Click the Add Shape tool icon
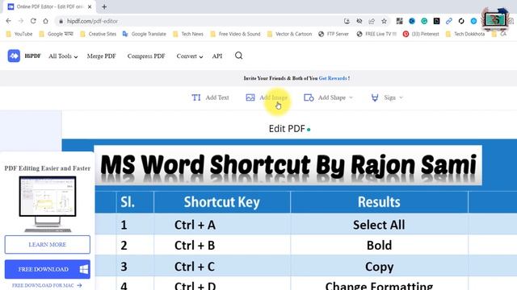The height and width of the screenshot is (290, 517). 309,97
